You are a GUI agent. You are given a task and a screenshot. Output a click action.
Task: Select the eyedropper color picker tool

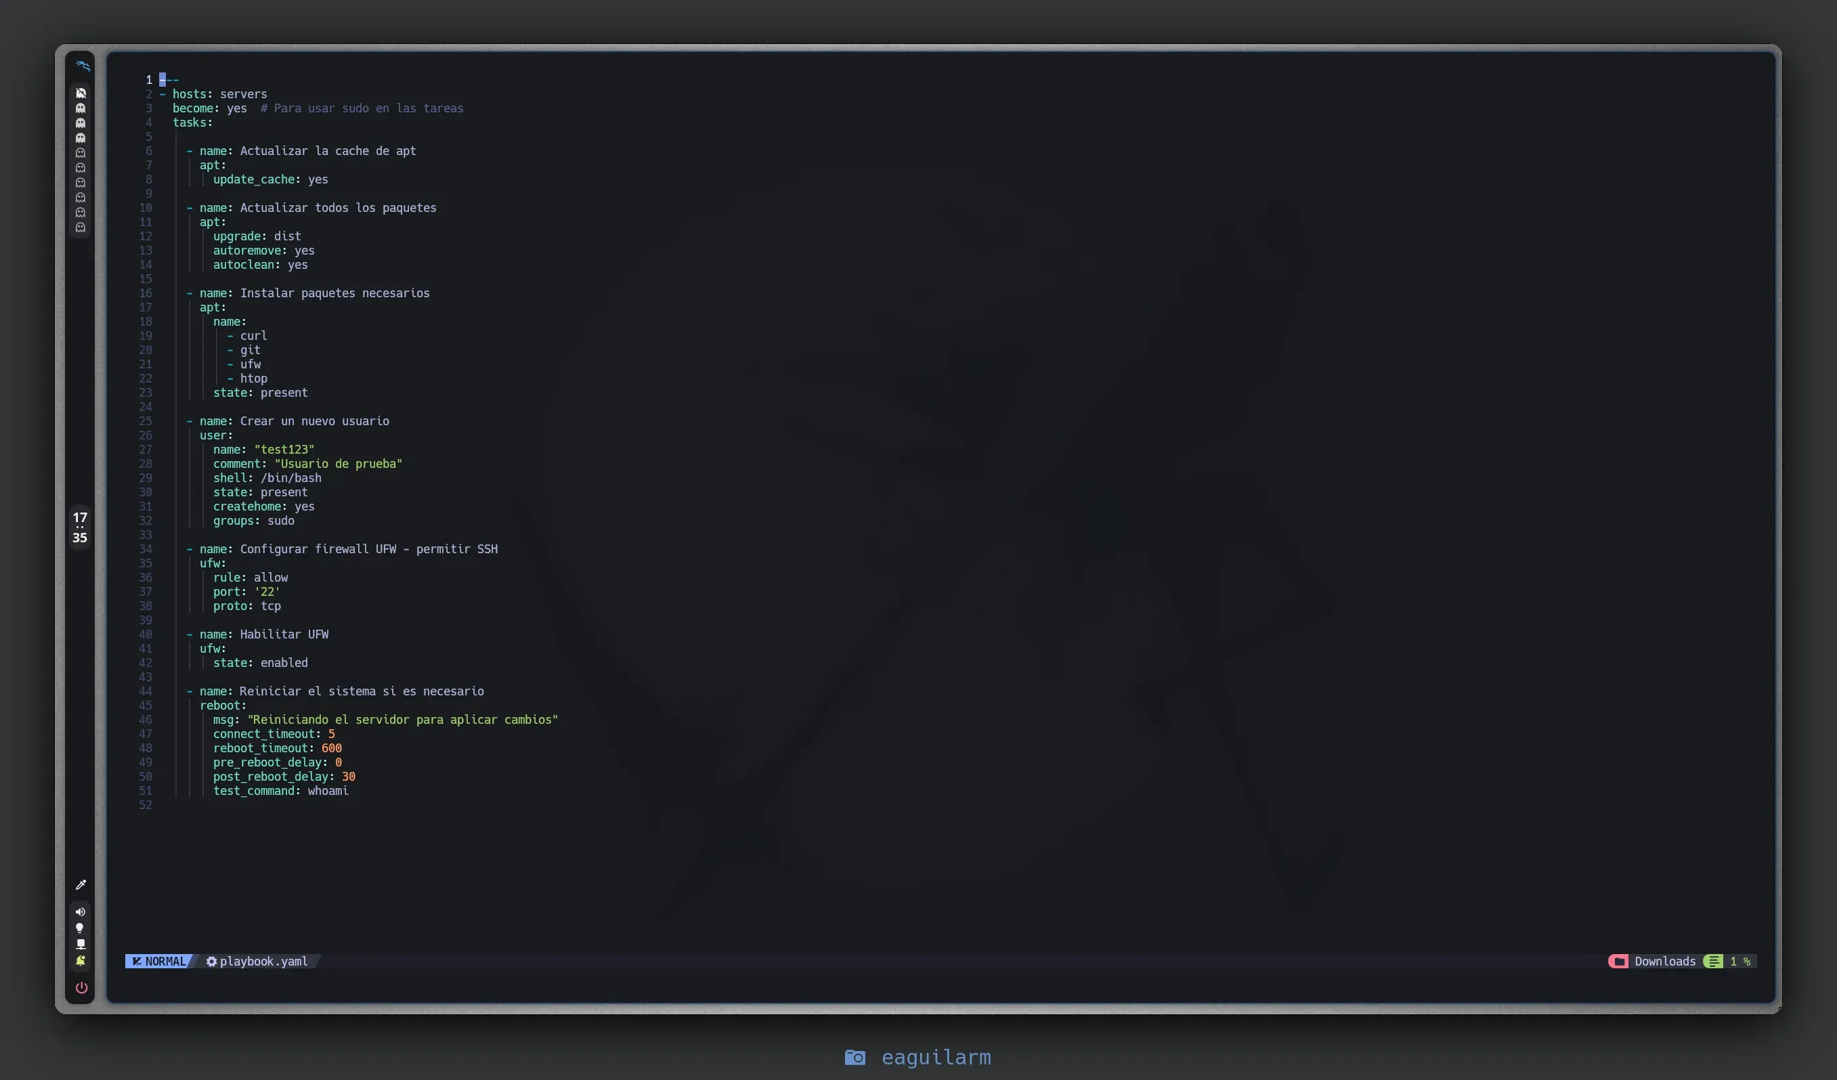click(x=81, y=885)
